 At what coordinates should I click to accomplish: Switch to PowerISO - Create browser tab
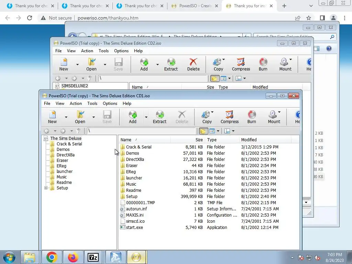point(195,6)
